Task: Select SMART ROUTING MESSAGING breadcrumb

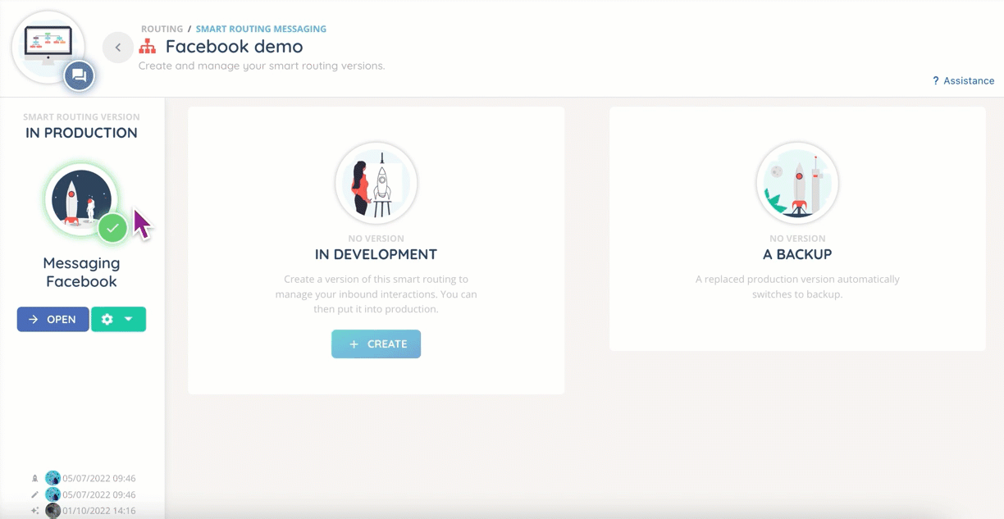Action: (261, 29)
